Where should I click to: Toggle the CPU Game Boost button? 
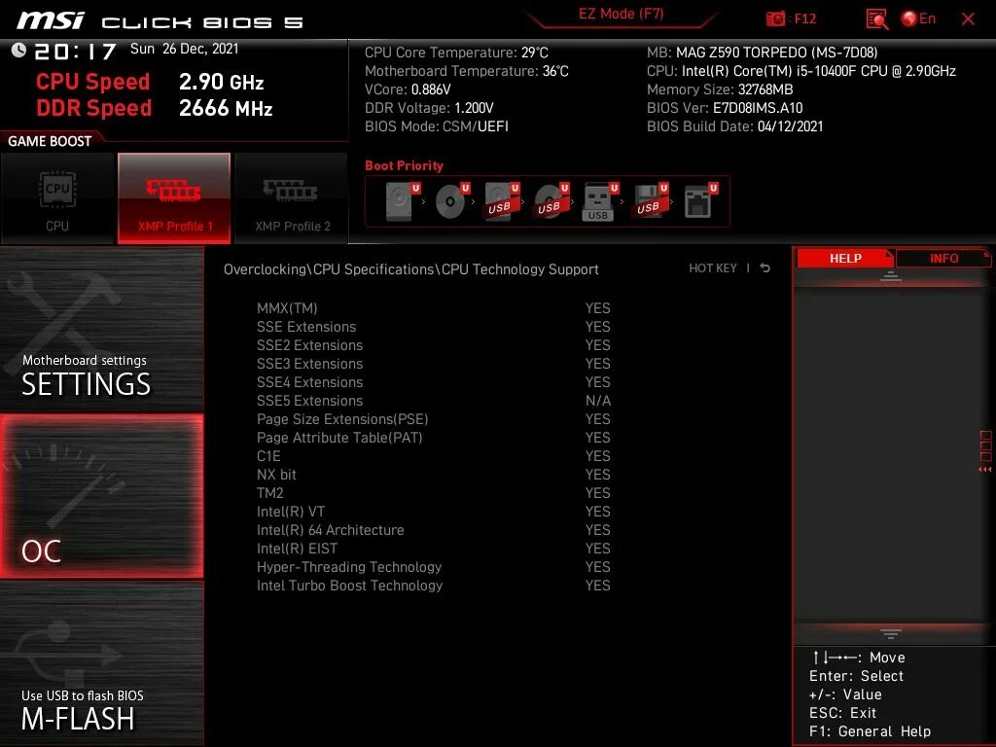(x=57, y=198)
